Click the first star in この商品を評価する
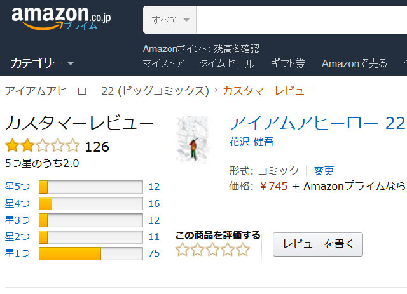Image resolution: width=407 pixels, height=294 pixels. (x=183, y=250)
